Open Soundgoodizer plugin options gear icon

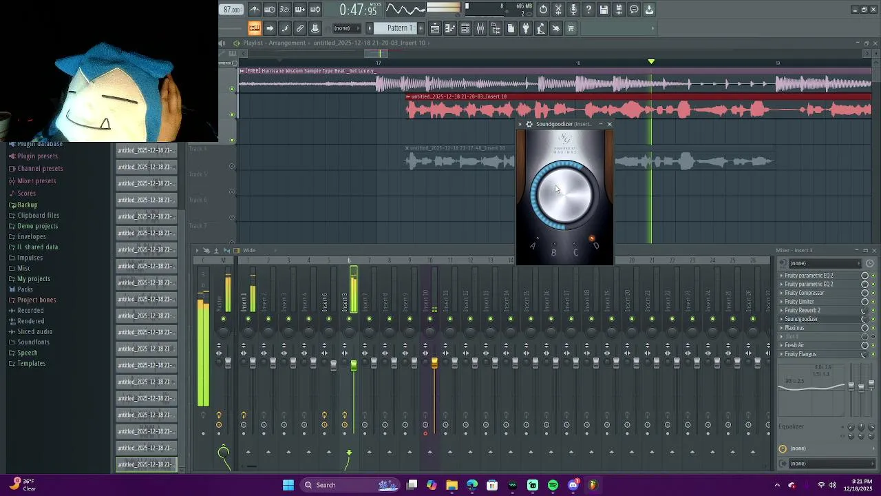(x=529, y=124)
